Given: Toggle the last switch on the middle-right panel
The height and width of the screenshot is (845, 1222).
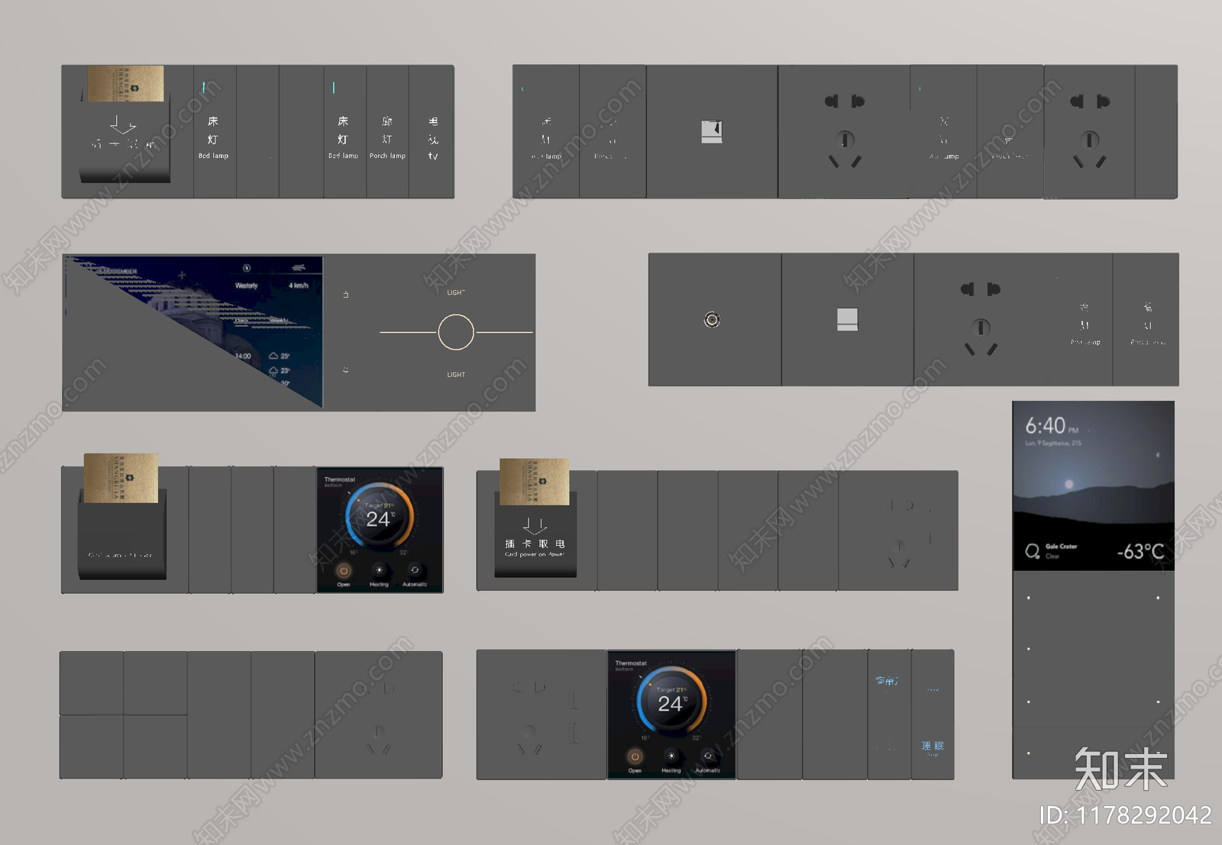Looking at the screenshot, I should [x=1147, y=321].
